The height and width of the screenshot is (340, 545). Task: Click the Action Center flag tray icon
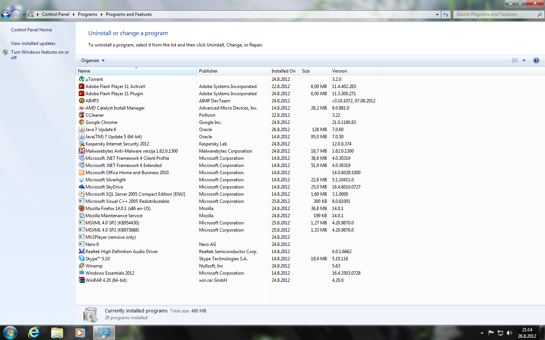[x=491, y=333]
